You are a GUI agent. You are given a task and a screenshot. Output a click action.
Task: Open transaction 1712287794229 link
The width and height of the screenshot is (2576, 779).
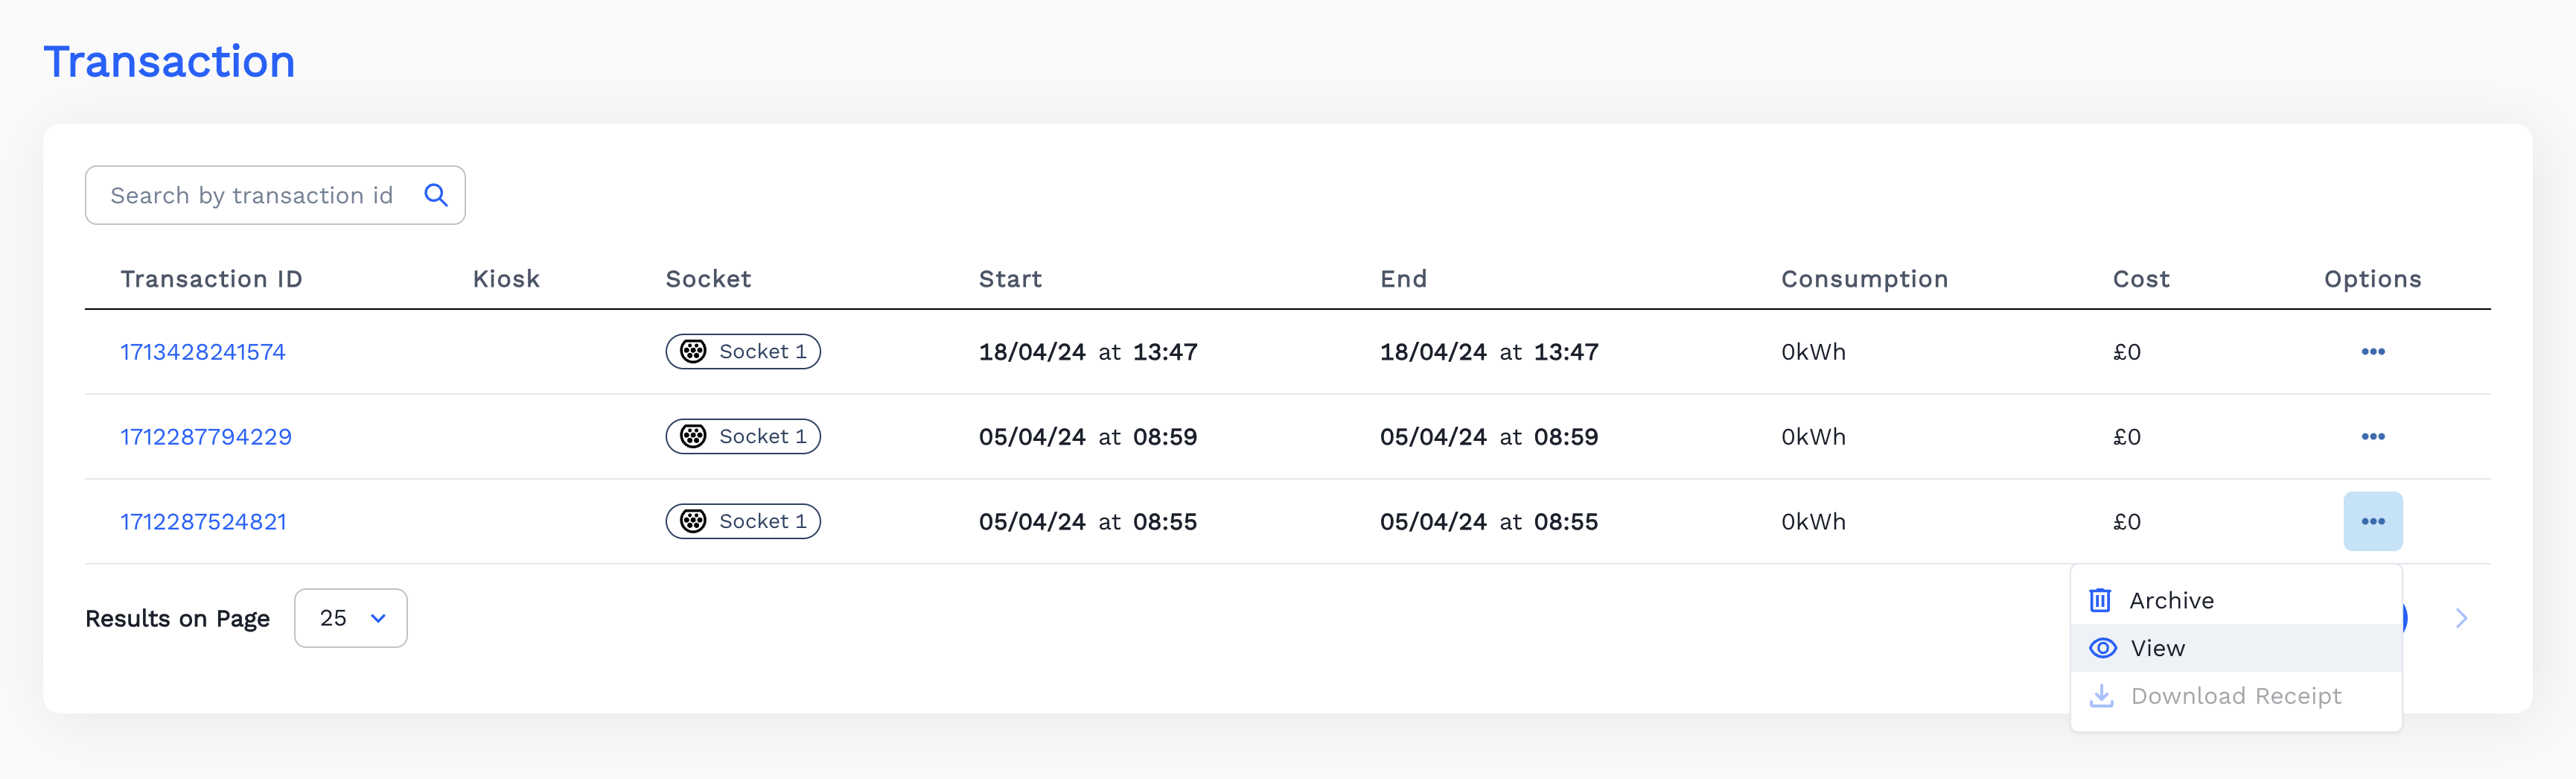(x=206, y=437)
